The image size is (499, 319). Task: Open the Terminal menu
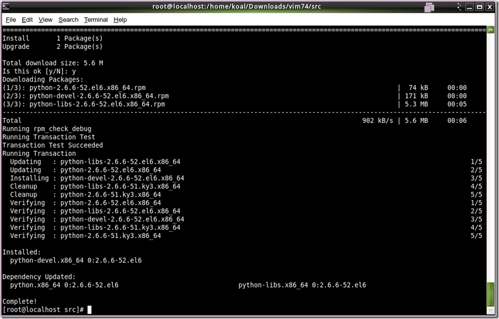click(x=96, y=20)
